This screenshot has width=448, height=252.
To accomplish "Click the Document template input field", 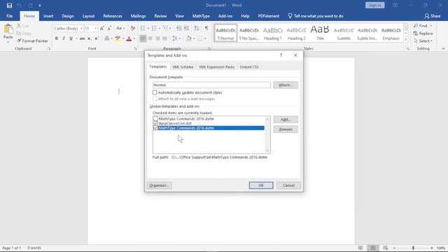I will coord(211,85).
